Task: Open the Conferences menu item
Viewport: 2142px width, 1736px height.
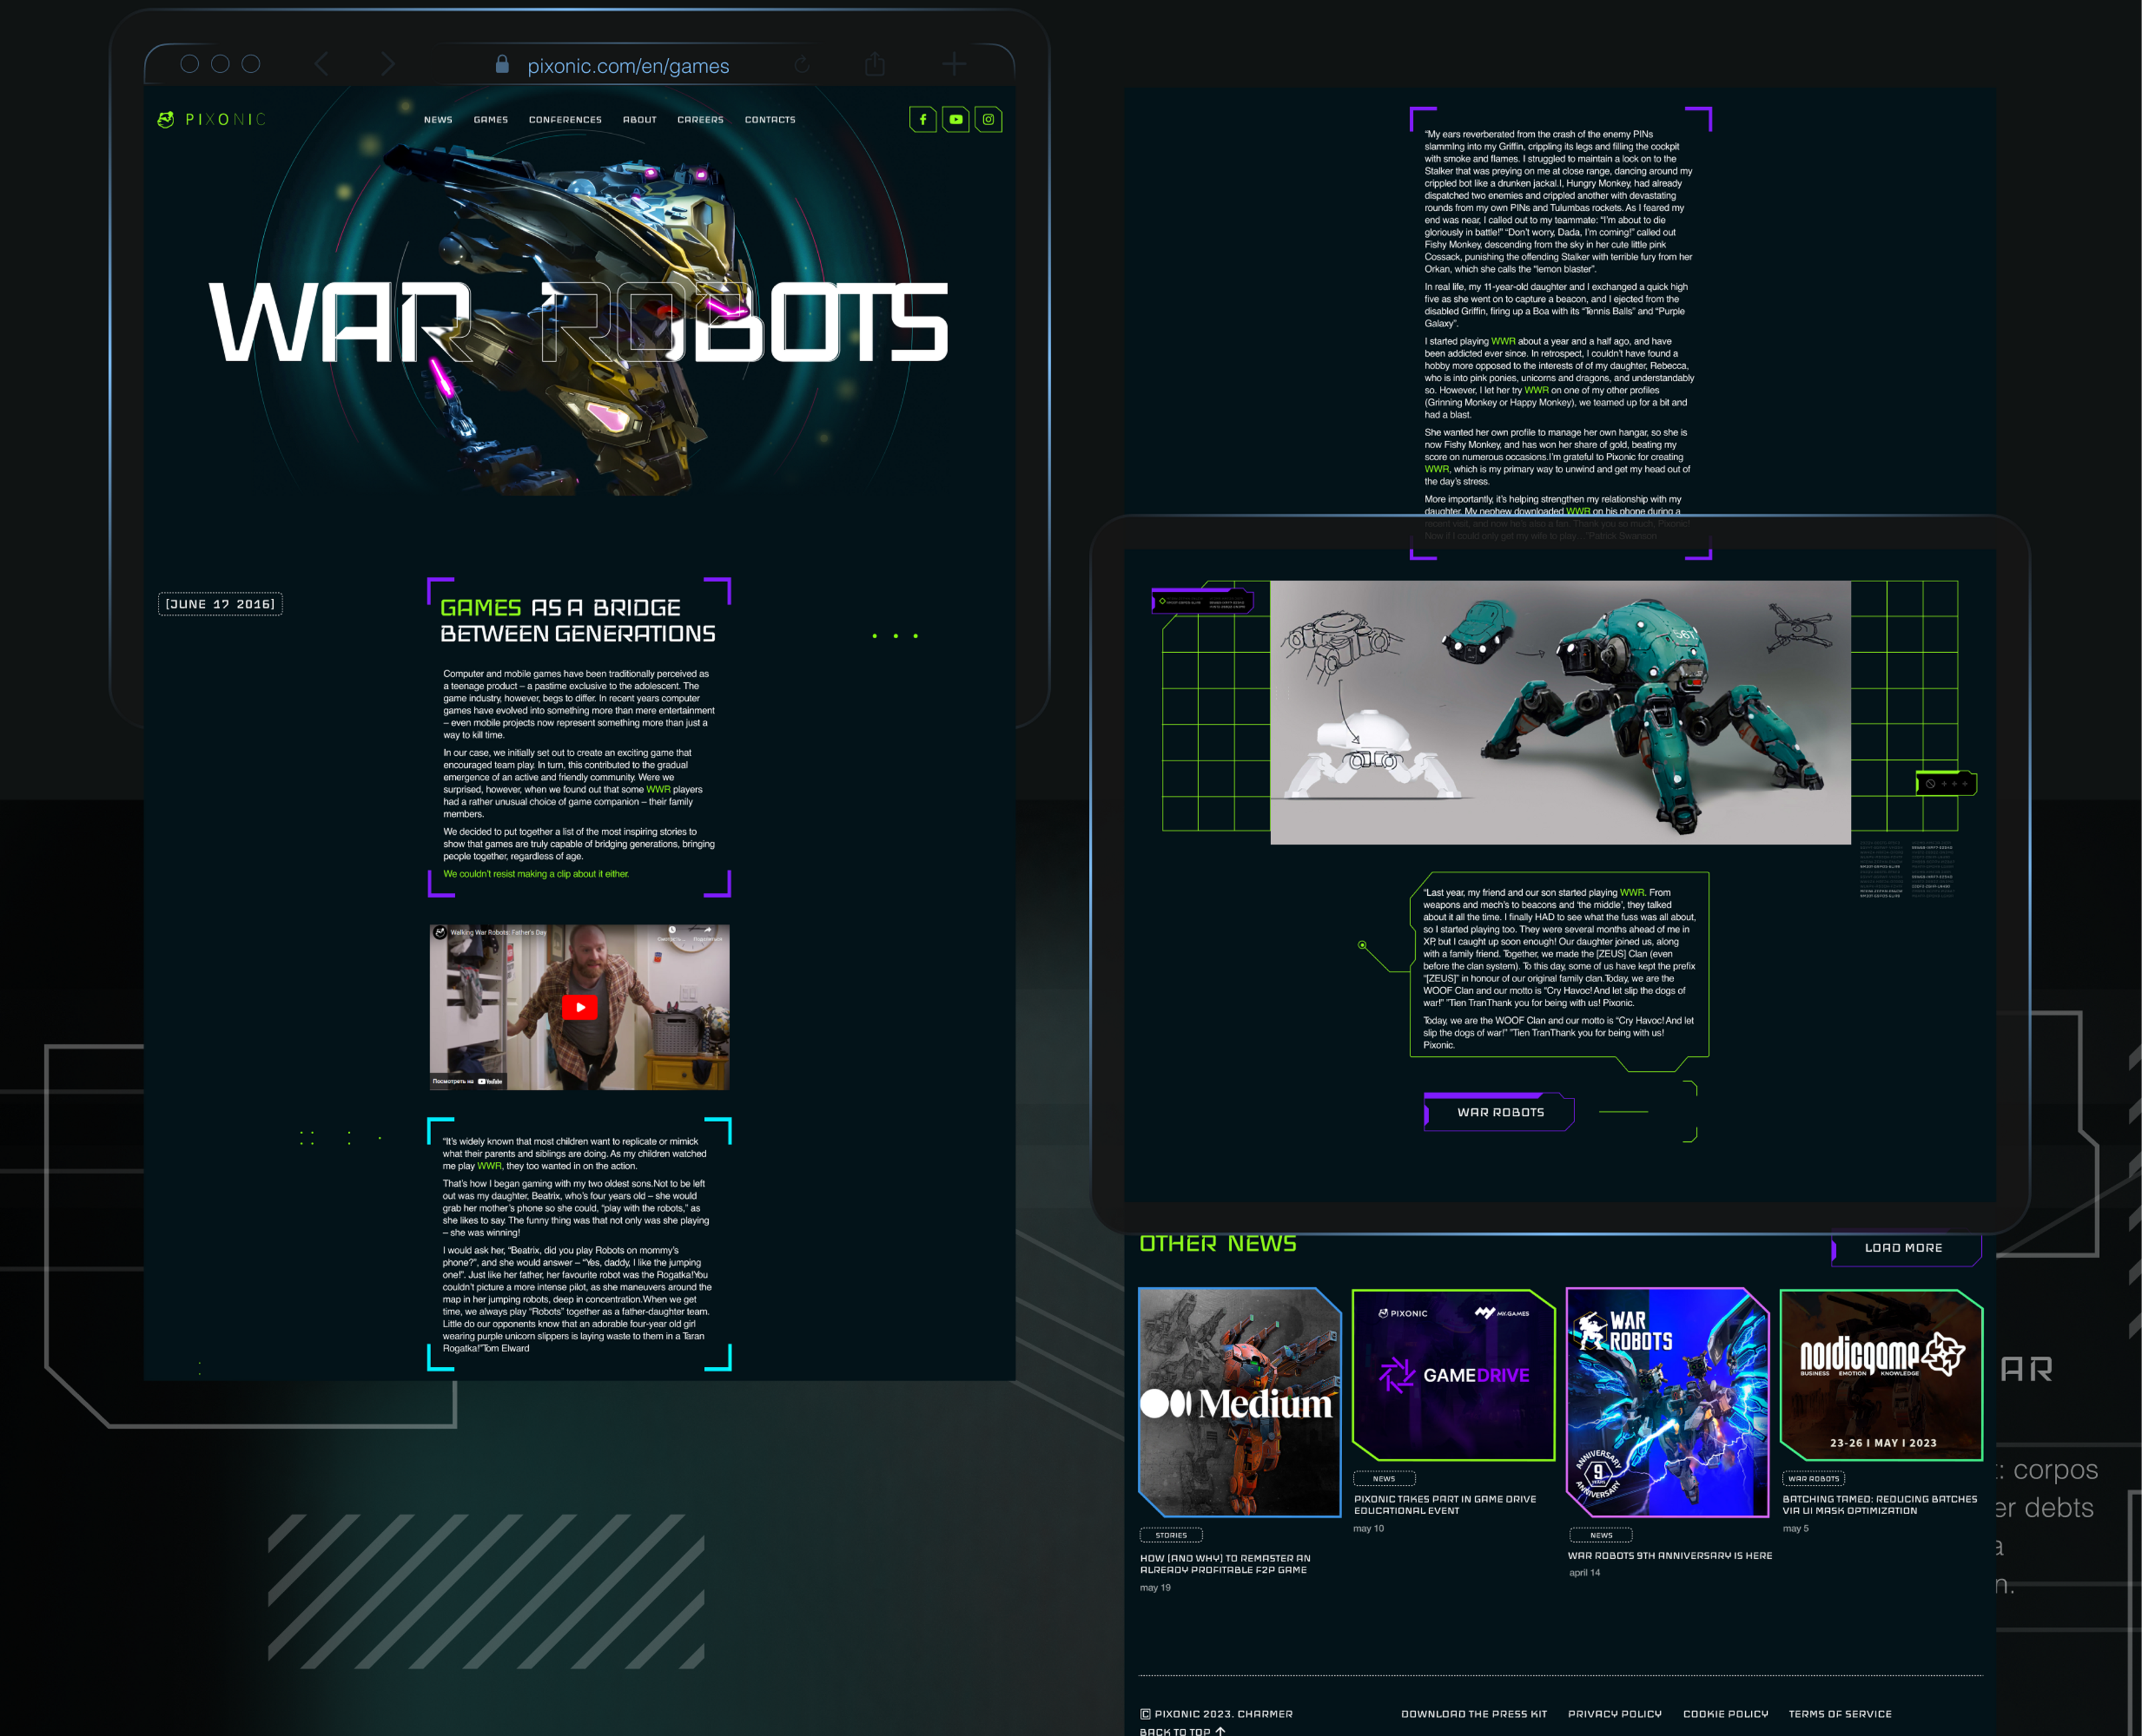Action: click(565, 120)
